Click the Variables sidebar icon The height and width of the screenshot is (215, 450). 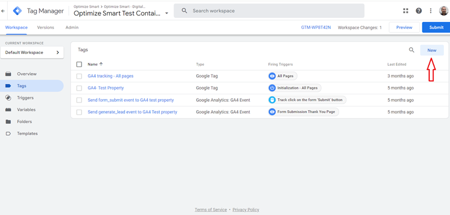click(8, 110)
